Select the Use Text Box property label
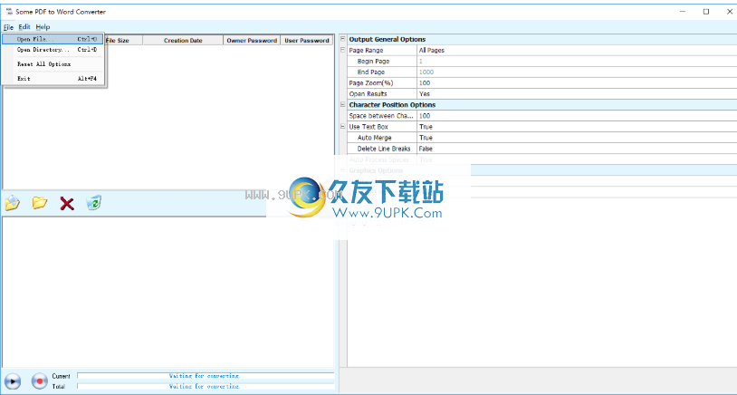The height and width of the screenshot is (395, 737). point(368,127)
